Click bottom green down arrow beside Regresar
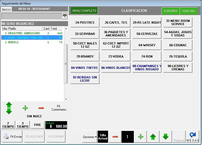Image resolution: width=202 pixels, height=145 pixels. tap(166, 137)
